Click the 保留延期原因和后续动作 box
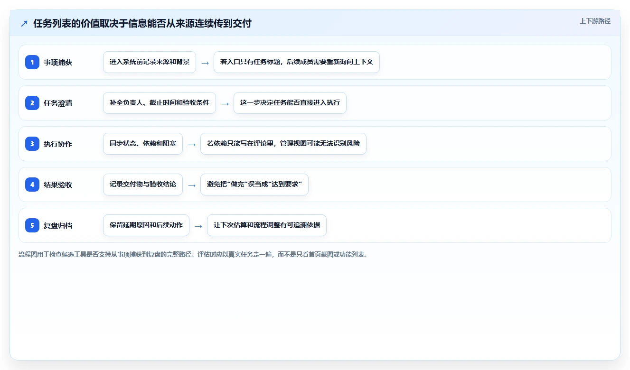Image resolution: width=630 pixels, height=370 pixels. [x=146, y=225]
